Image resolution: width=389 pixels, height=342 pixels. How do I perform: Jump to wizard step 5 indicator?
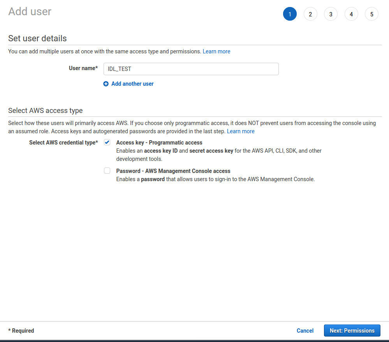tap(371, 14)
